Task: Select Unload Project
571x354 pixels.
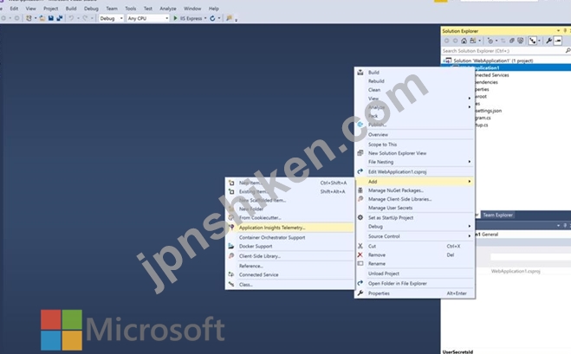Action: (414, 274)
